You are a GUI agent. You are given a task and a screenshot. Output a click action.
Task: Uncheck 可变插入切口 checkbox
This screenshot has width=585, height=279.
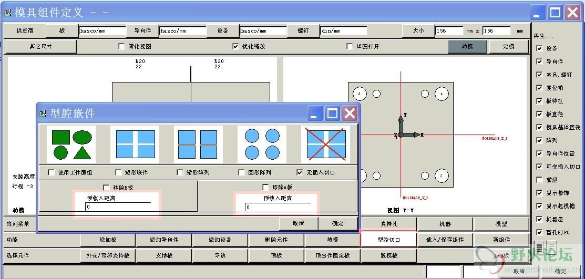[539, 167]
